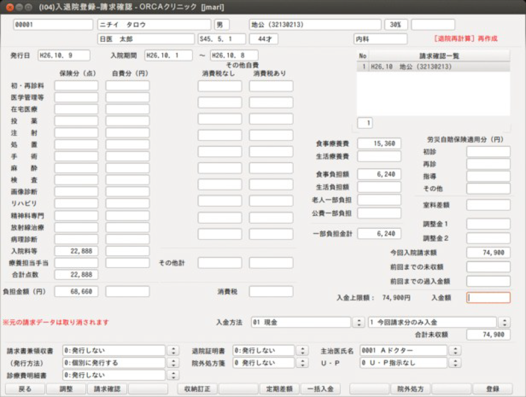Close the ORCA window with red button
The height and width of the screenshot is (397, 526).
(10, 7)
